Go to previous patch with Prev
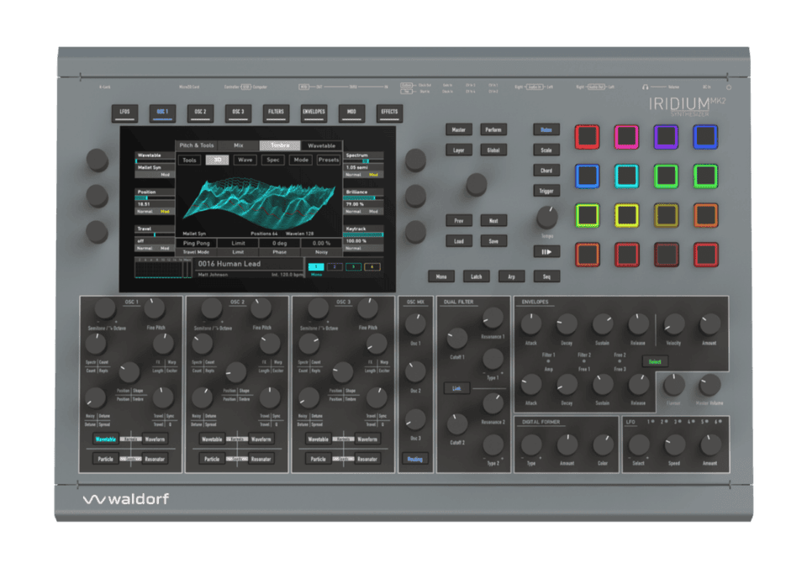The height and width of the screenshot is (568, 807). coord(459,221)
